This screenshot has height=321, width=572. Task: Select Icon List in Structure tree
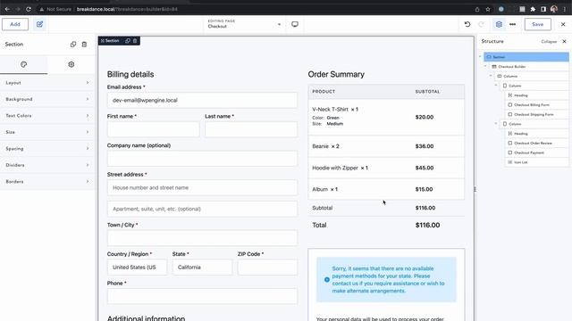pos(536,162)
